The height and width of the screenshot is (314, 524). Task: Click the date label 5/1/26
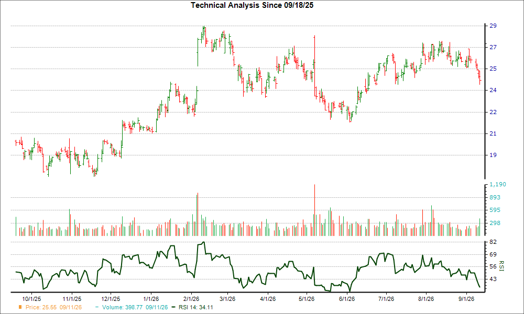coord(306,299)
